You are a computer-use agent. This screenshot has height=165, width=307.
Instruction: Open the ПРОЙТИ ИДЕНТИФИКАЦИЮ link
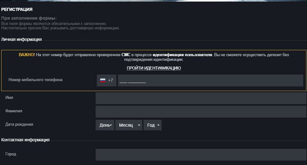[153, 68]
